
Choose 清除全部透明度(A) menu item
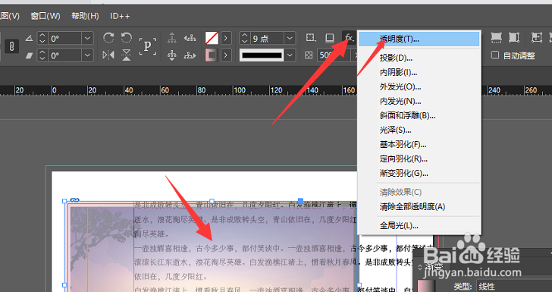(x=419, y=206)
